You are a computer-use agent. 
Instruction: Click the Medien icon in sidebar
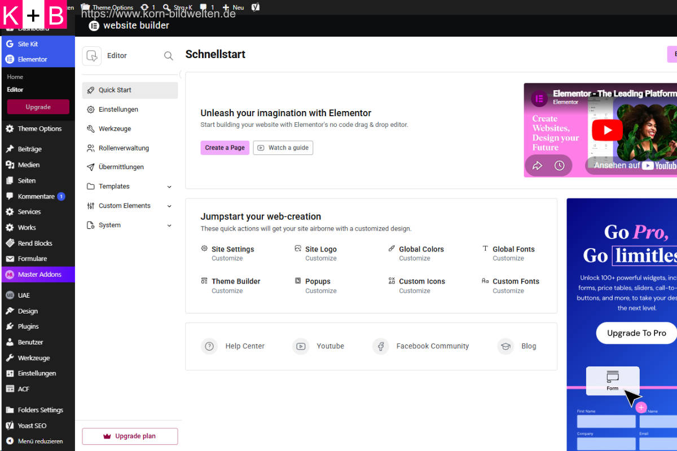point(10,165)
